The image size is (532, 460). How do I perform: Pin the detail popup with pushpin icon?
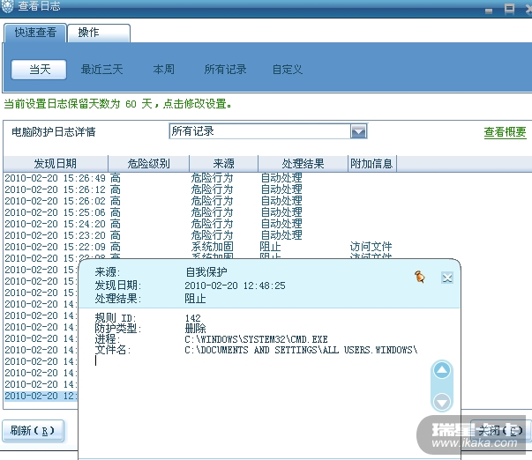(420, 277)
